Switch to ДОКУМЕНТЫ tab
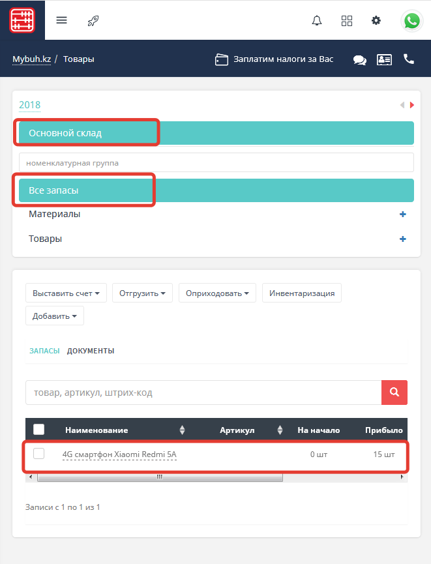Viewport: 431px width, 564px height. 91,351
